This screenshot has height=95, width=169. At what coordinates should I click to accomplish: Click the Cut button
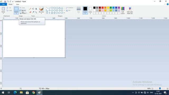(x=9, y=8)
